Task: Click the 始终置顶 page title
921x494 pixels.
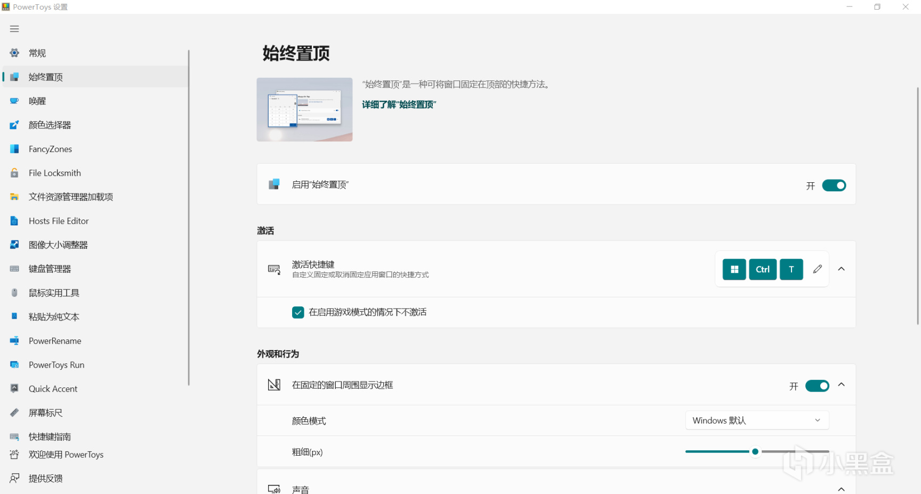Action: pyautogui.click(x=296, y=53)
